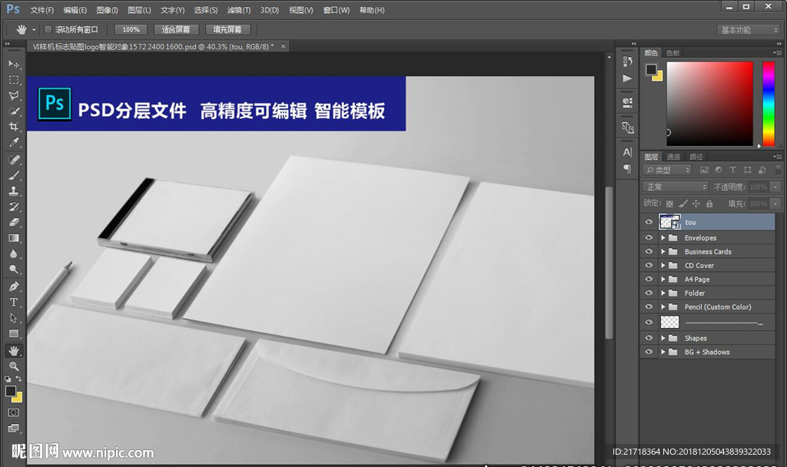Select the Pen tool
The width and height of the screenshot is (787, 467).
point(13,286)
